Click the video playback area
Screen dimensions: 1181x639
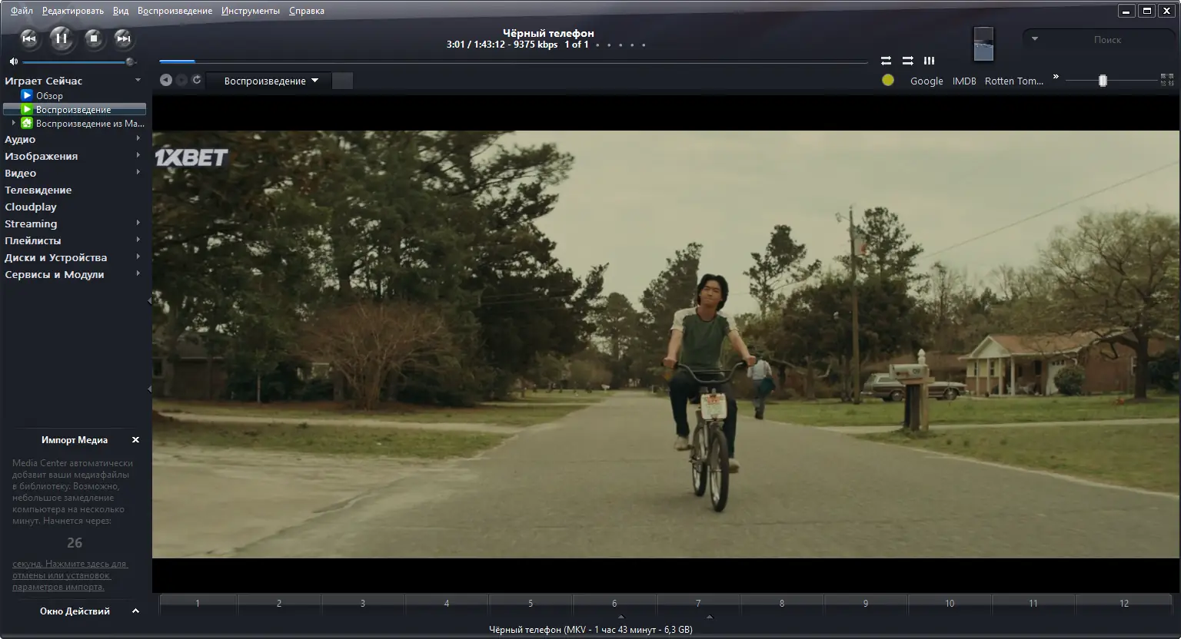pyautogui.click(x=665, y=344)
